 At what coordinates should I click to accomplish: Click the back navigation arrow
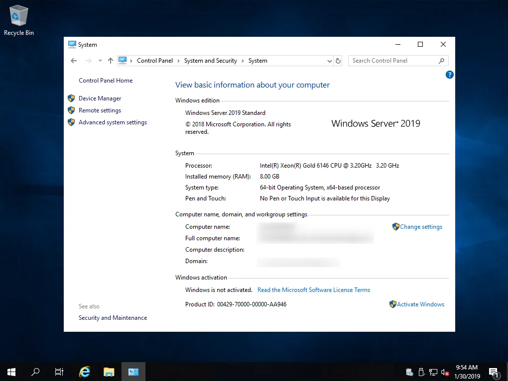74,60
